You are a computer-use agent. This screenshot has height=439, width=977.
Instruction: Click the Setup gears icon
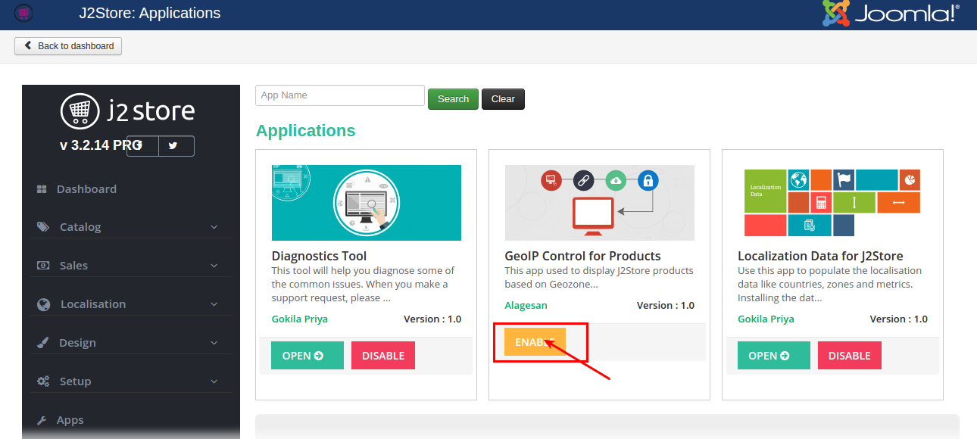43,381
